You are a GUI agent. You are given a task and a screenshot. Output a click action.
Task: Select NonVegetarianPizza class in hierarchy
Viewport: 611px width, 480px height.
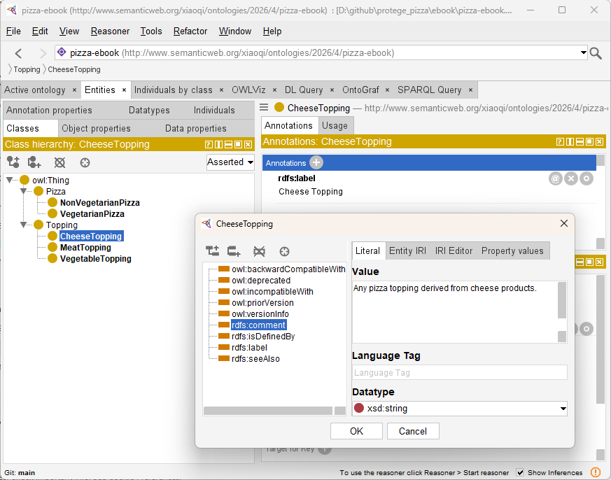point(100,203)
